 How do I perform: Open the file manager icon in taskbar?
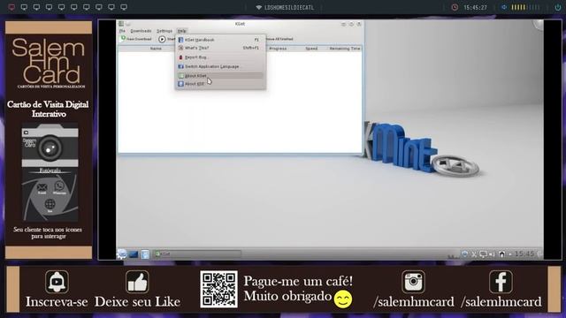click(x=145, y=254)
